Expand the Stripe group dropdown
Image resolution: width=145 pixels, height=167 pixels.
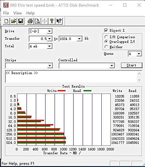[x=50, y=65]
